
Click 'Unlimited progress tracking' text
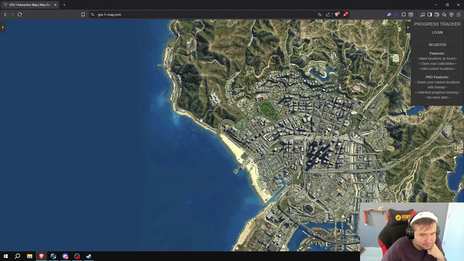437,92
